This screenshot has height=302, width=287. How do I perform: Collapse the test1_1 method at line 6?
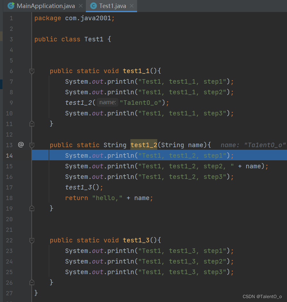pos(32,71)
